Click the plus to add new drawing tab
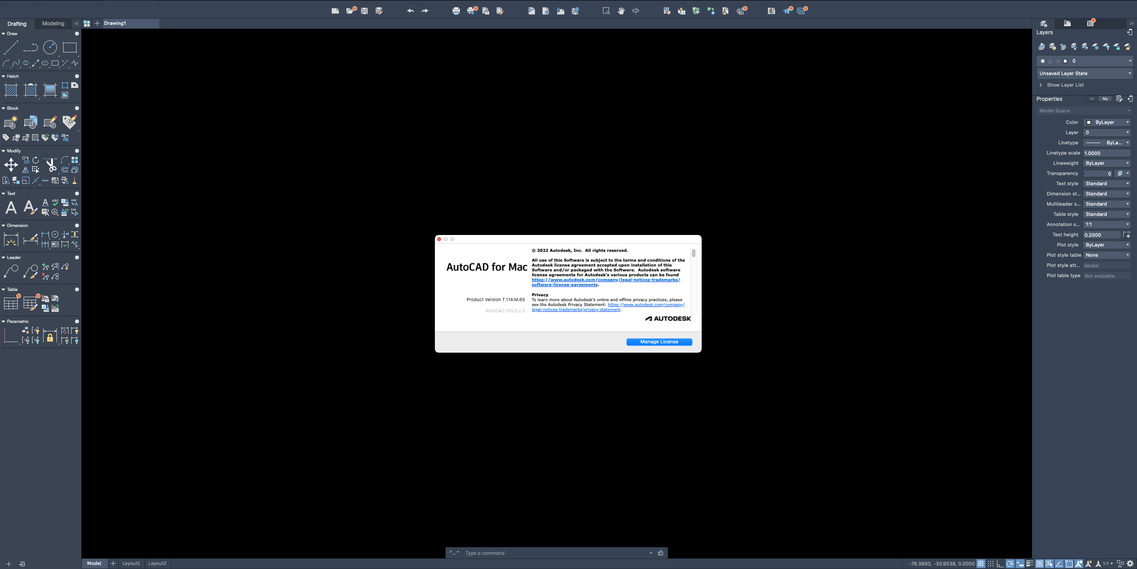The width and height of the screenshot is (1137, 569). point(97,24)
